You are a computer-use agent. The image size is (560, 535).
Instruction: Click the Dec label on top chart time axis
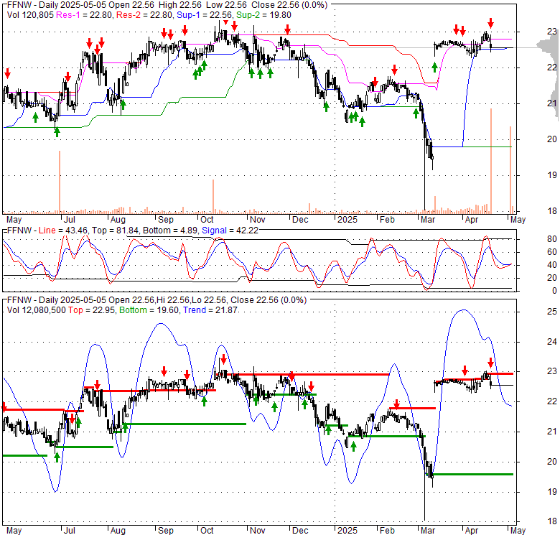[300, 220]
